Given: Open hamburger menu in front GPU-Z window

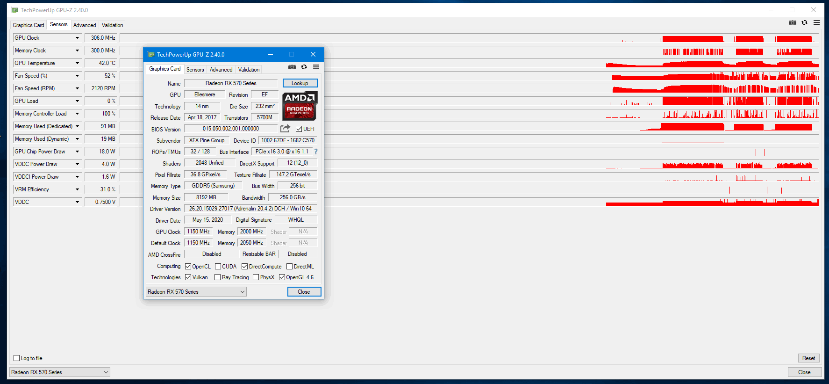Looking at the screenshot, I should coord(316,67).
